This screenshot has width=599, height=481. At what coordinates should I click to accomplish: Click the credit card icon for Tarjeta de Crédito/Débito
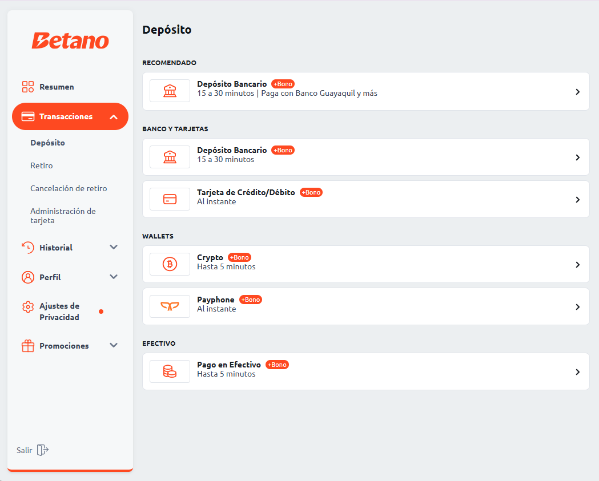(x=170, y=199)
